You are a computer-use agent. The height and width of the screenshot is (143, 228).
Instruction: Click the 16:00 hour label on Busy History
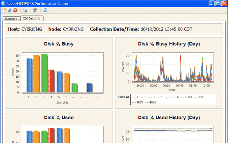click(140, 86)
